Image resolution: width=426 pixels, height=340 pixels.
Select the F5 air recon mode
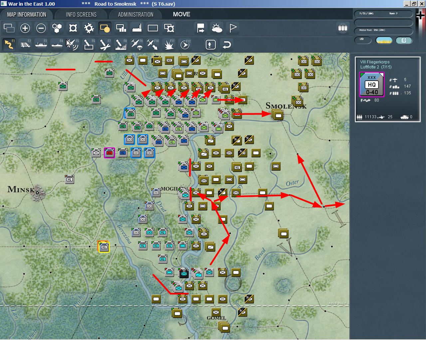click(x=73, y=44)
